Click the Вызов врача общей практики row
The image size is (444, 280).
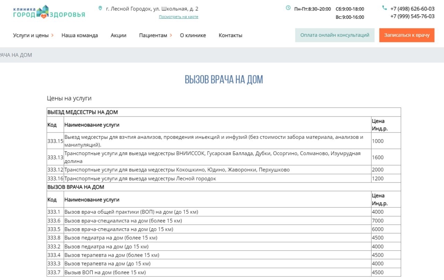[x=224, y=212]
